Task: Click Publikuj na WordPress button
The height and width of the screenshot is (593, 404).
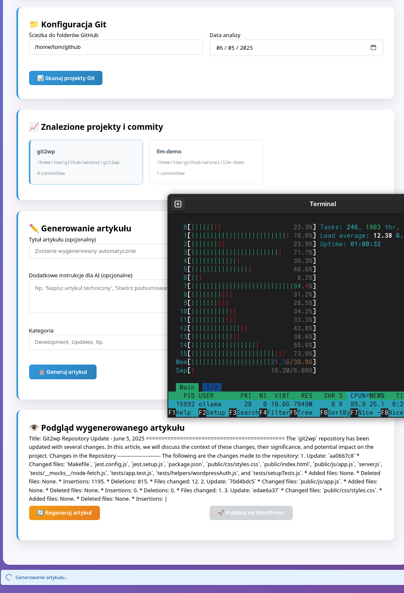Action: coord(251,513)
